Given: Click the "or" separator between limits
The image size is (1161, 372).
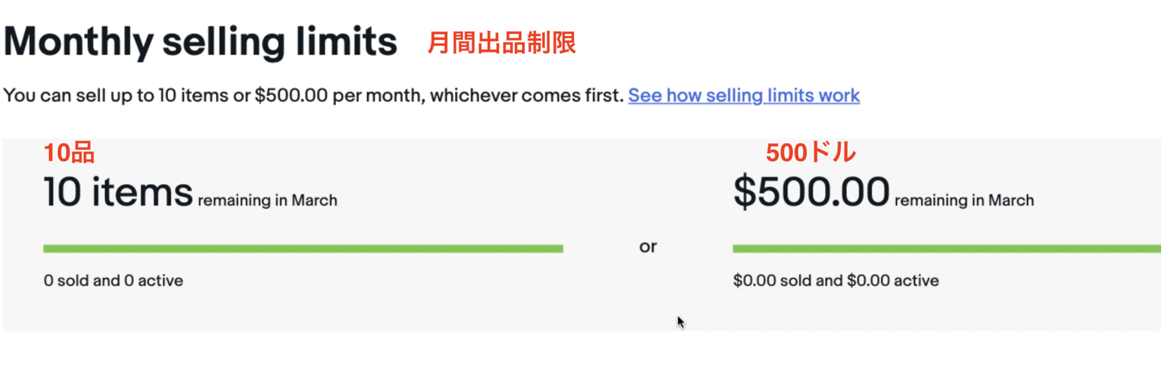Looking at the screenshot, I should point(648,247).
